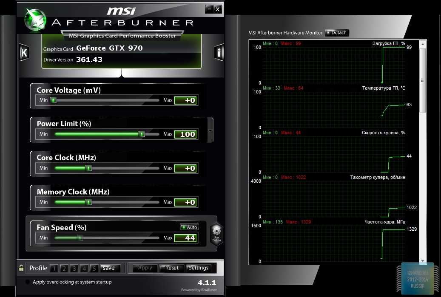
Task: Click the Kombustor K icon
Action: 24,53
